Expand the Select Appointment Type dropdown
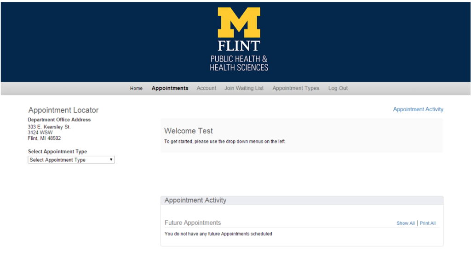This screenshot has width=471, height=263. (71, 160)
